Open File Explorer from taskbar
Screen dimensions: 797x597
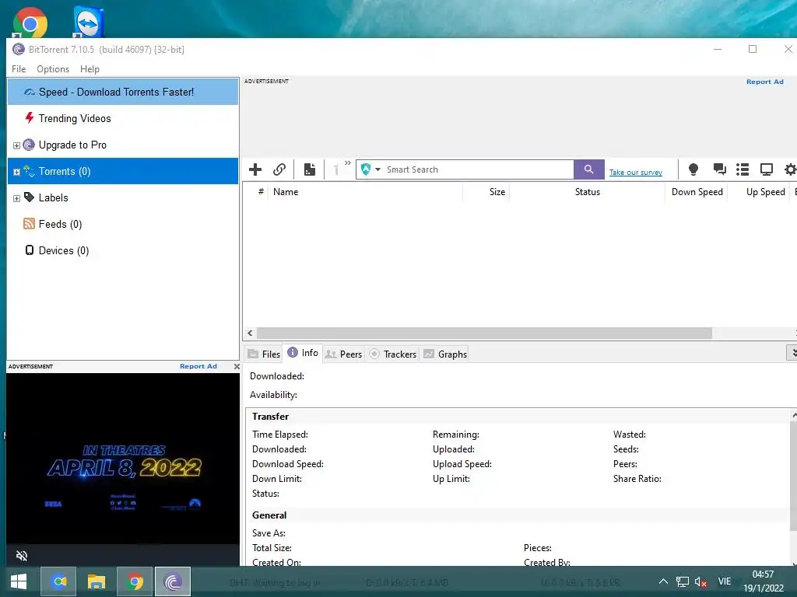pos(97,581)
